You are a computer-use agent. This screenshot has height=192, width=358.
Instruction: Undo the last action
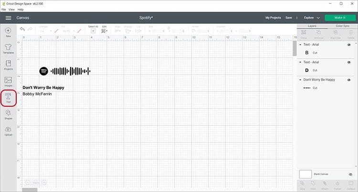pos(22,29)
